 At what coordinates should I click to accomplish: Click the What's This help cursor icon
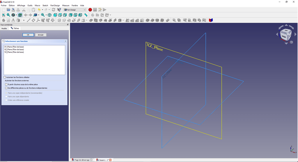(x=59, y=10)
